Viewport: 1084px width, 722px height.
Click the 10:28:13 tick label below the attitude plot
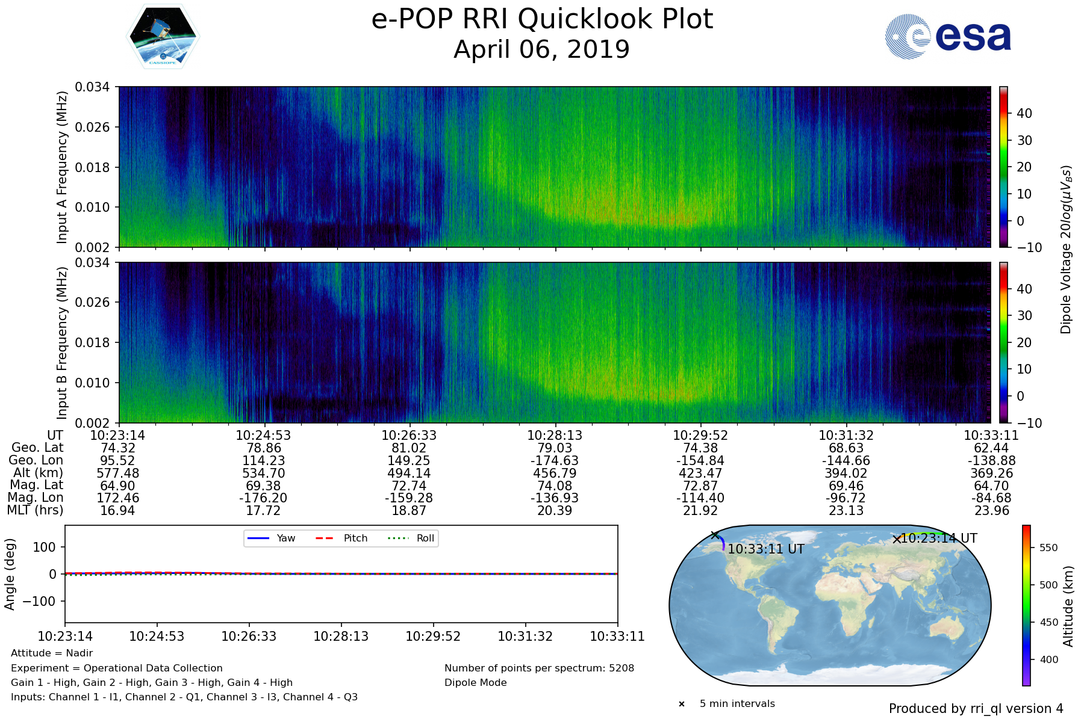click(341, 637)
